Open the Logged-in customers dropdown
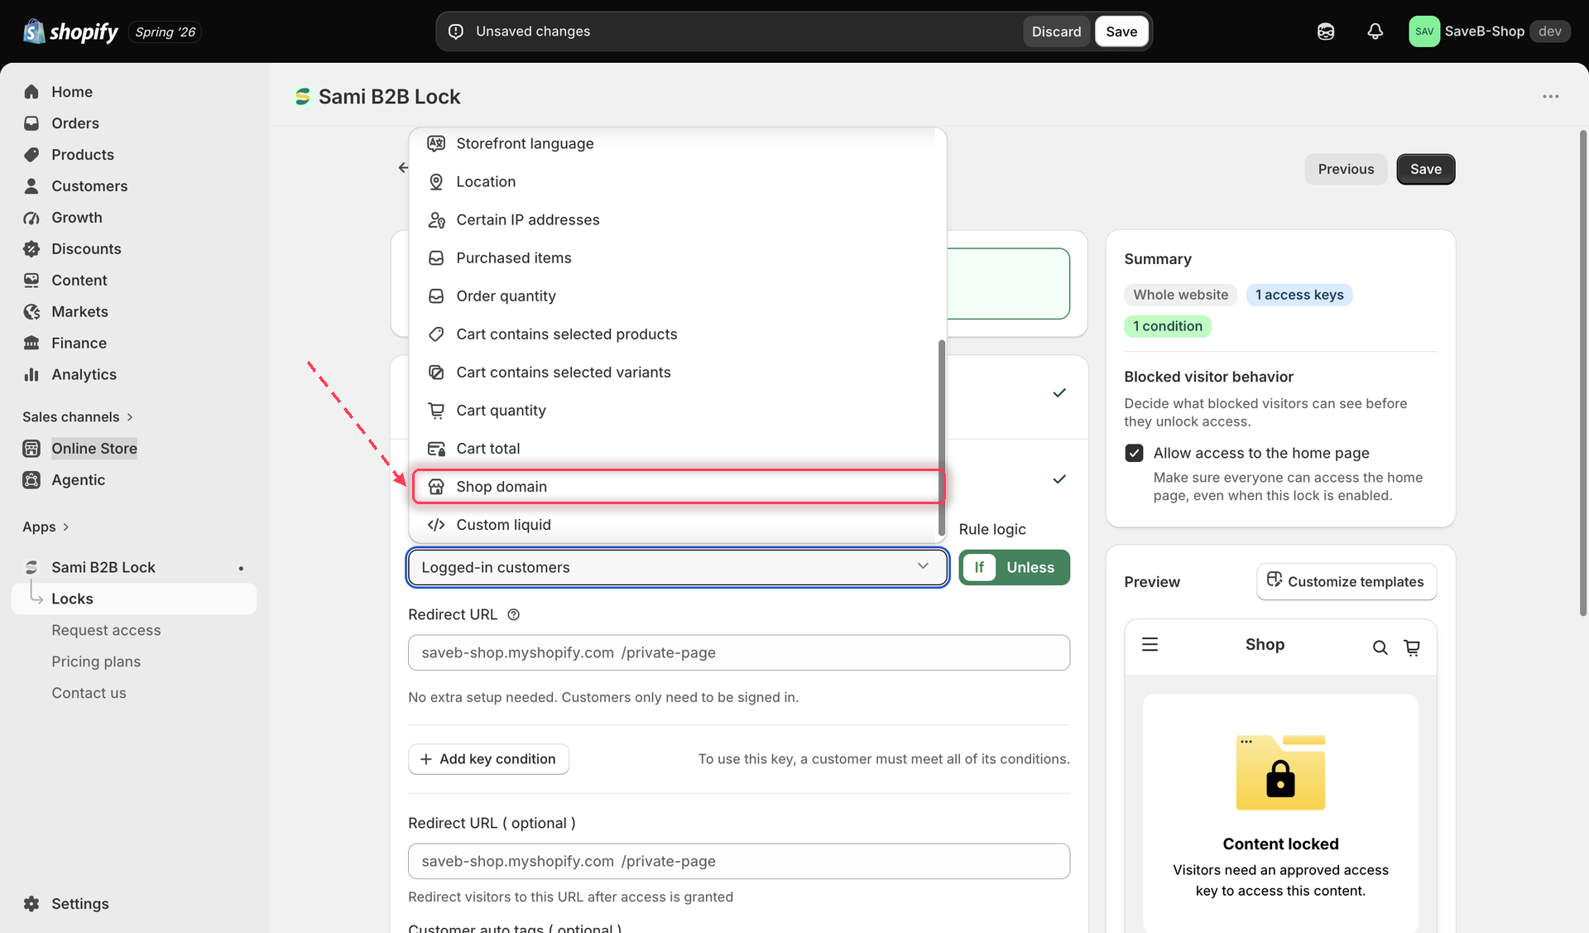 click(677, 567)
